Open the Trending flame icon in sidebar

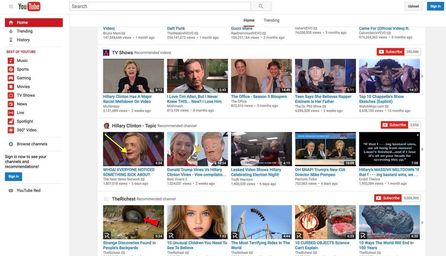tap(11, 31)
